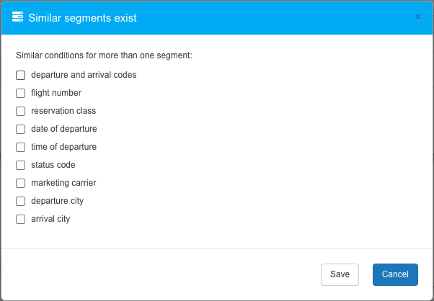Click the 'arrival city' label text
Screen dimensions: 434x301
[50, 219]
